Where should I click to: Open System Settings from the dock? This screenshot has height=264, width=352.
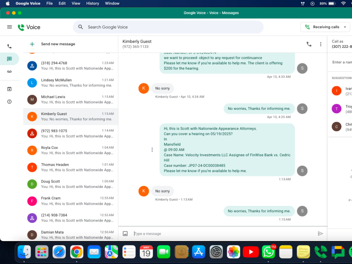coord(216,252)
